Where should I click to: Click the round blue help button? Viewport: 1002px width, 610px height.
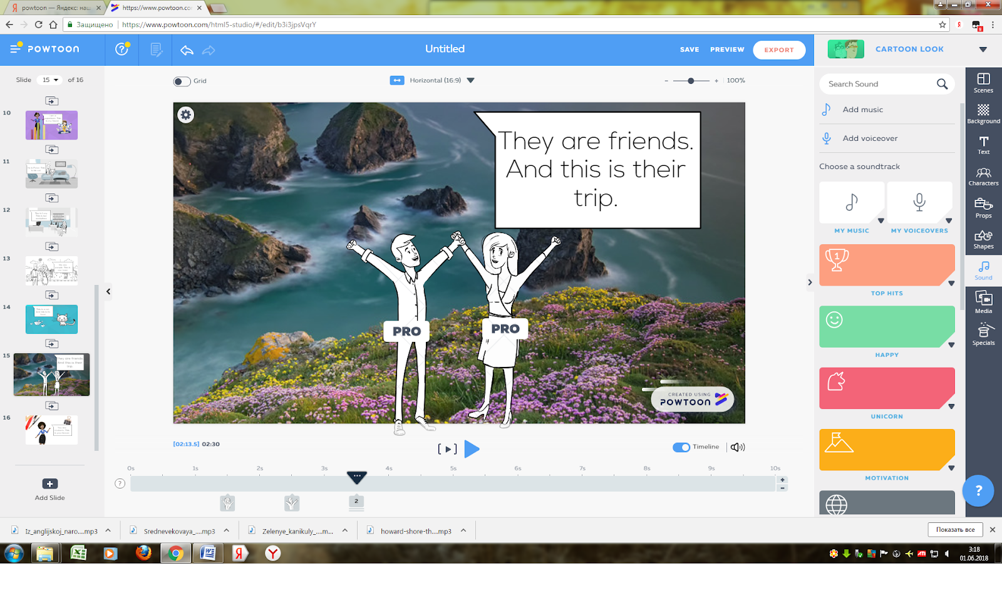click(x=978, y=490)
